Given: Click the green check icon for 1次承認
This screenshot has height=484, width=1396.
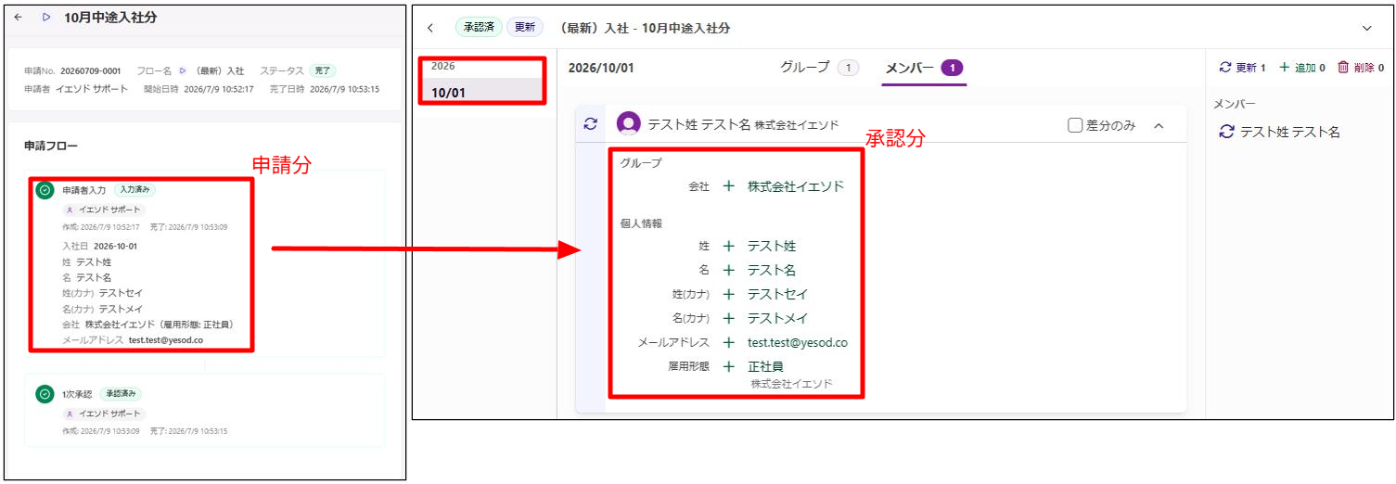Looking at the screenshot, I should pyautogui.click(x=45, y=394).
